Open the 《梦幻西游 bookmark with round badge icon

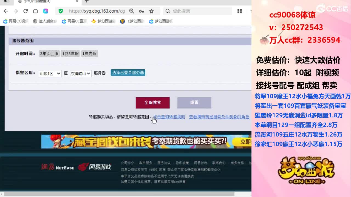click(132, 21)
